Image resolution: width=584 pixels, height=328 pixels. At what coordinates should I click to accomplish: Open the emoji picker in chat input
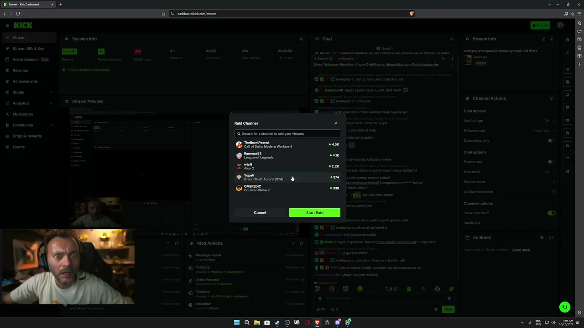(449, 298)
